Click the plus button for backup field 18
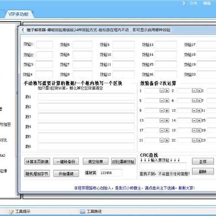 [199, 130]
